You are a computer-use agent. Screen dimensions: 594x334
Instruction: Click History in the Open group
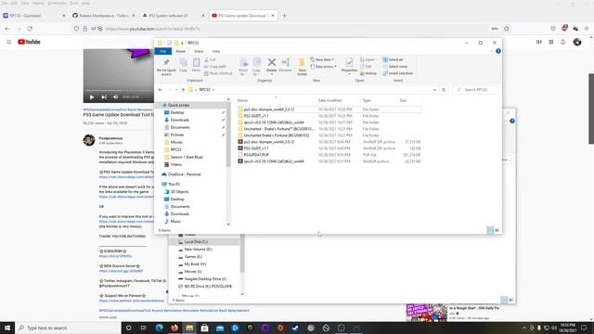[x=368, y=73]
